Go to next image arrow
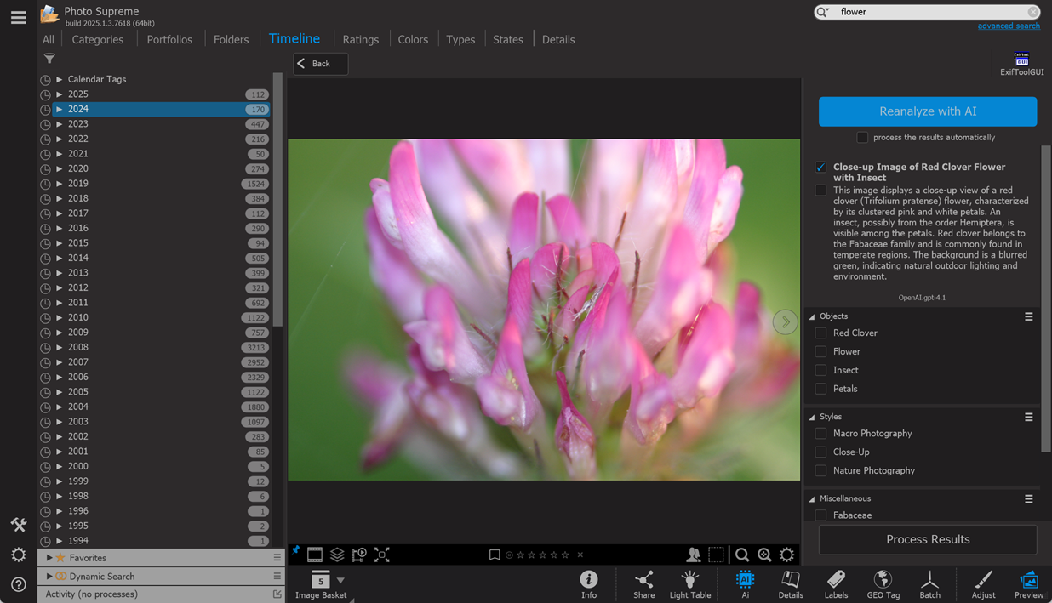The width and height of the screenshot is (1052, 603). coord(785,321)
